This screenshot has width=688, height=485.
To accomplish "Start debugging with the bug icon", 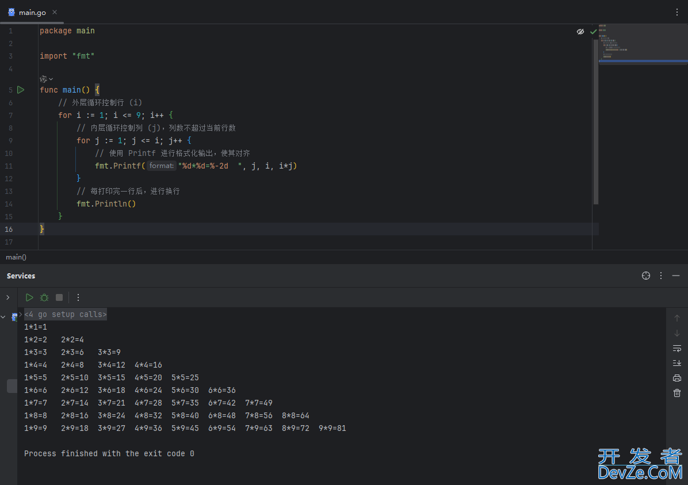I will point(44,297).
